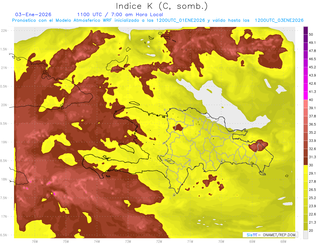Click the latitude label '18N'

(4, 179)
